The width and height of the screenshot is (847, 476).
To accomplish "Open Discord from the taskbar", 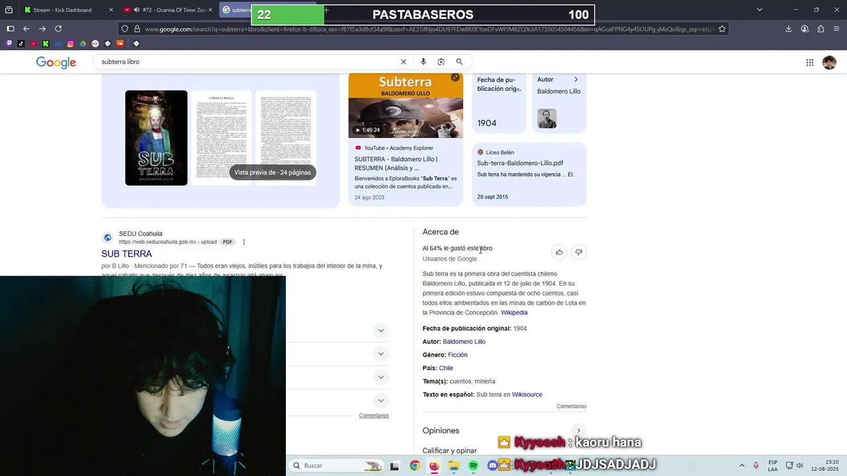I will [x=492, y=465].
